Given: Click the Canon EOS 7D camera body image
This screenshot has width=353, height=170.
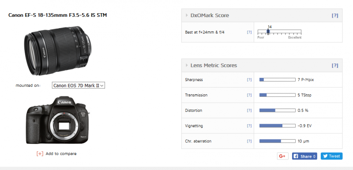Looking at the screenshot, I should pyautogui.click(x=58, y=120).
